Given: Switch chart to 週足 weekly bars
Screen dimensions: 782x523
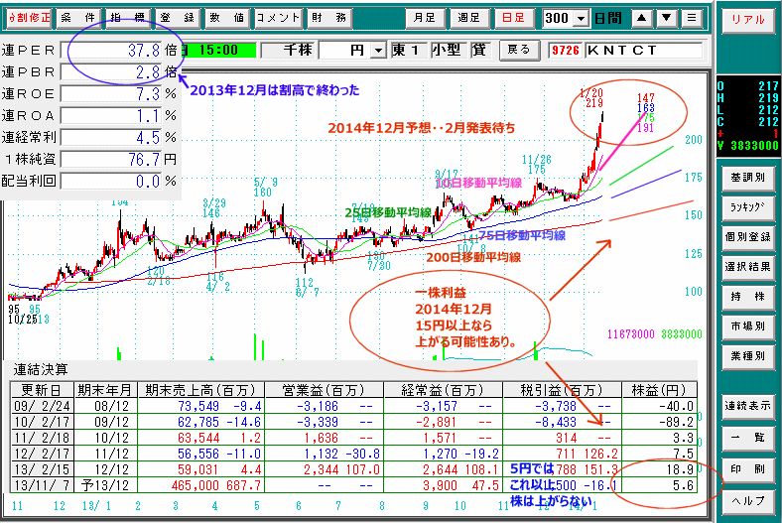Looking at the screenshot, I should [469, 19].
